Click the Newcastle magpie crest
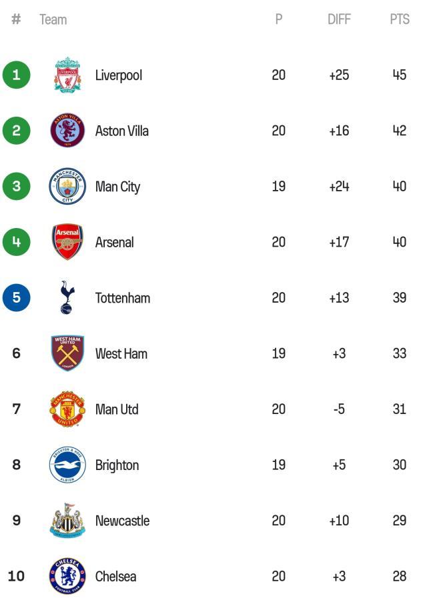Image resolution: width=427 pixels, height=600 pixels. click(x=67, y=521)
